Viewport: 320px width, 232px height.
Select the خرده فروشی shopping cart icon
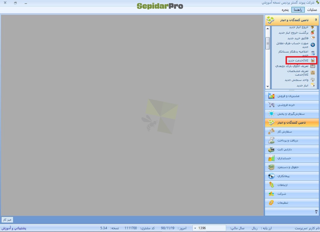(x=271, y=105)
